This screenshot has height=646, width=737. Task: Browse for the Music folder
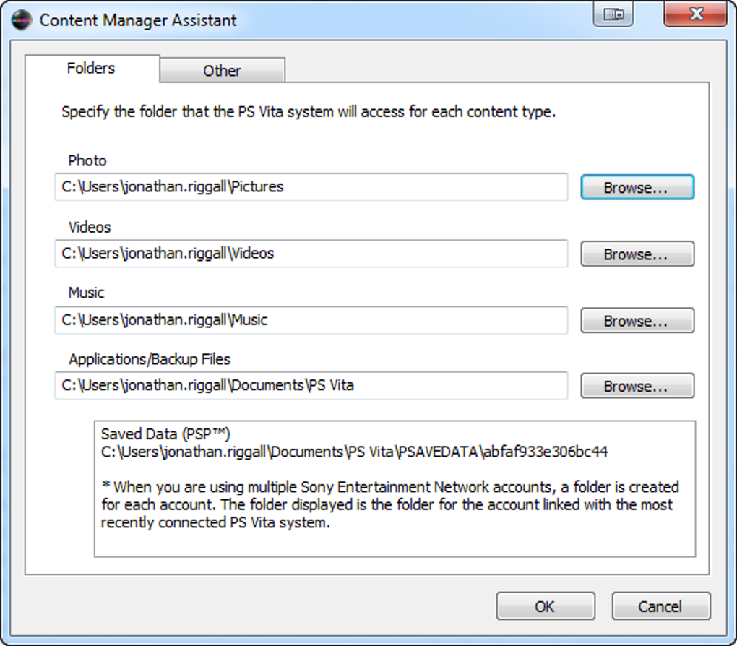637,321
